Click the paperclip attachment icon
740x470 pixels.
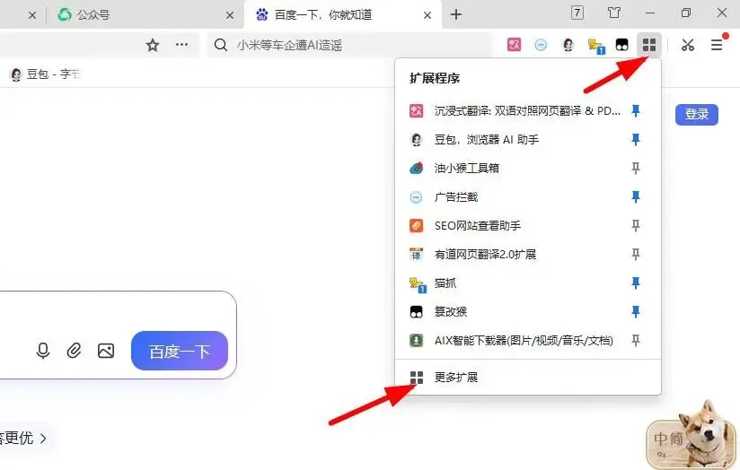[75, 351]
